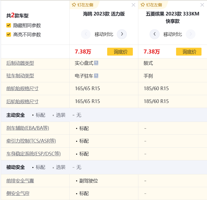Screen dimensions: 207x200
Task: Select 电子驻车 cell text
Action: (x=84, y=76)
